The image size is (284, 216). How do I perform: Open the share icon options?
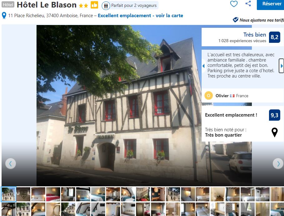(248, 3)
